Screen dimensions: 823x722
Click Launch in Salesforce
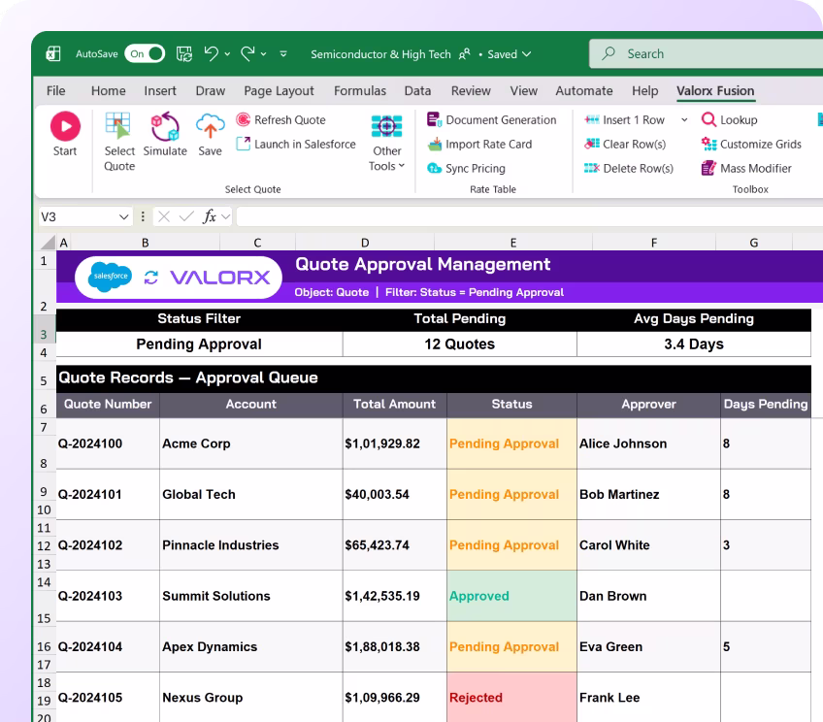pos(296,144)
